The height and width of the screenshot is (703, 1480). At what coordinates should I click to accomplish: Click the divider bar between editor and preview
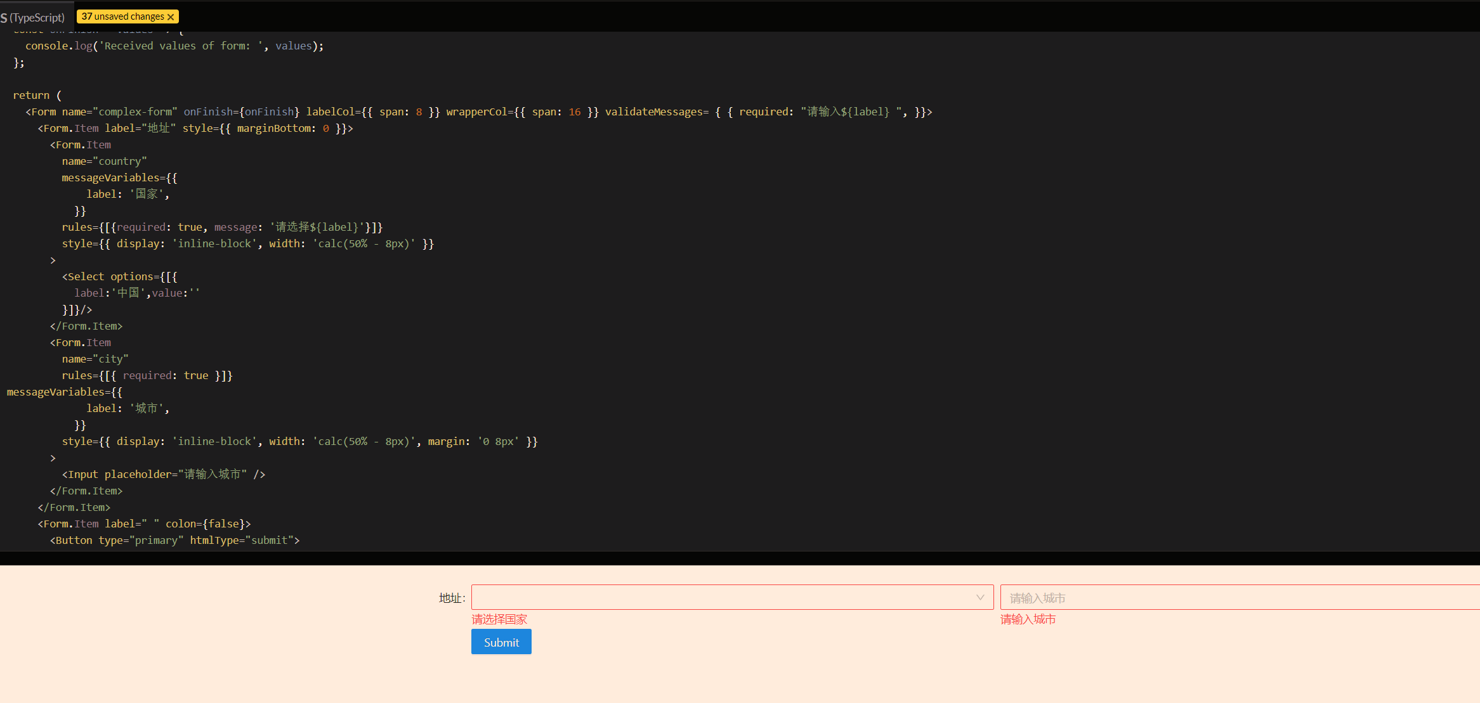coord(740,558)
